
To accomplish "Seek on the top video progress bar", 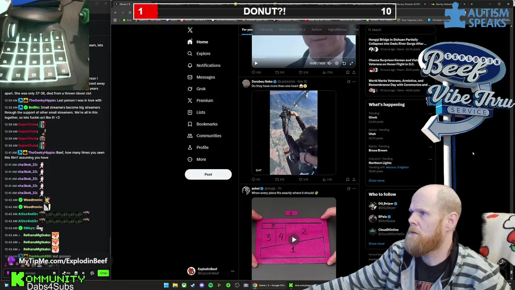I will click(304, 58).
